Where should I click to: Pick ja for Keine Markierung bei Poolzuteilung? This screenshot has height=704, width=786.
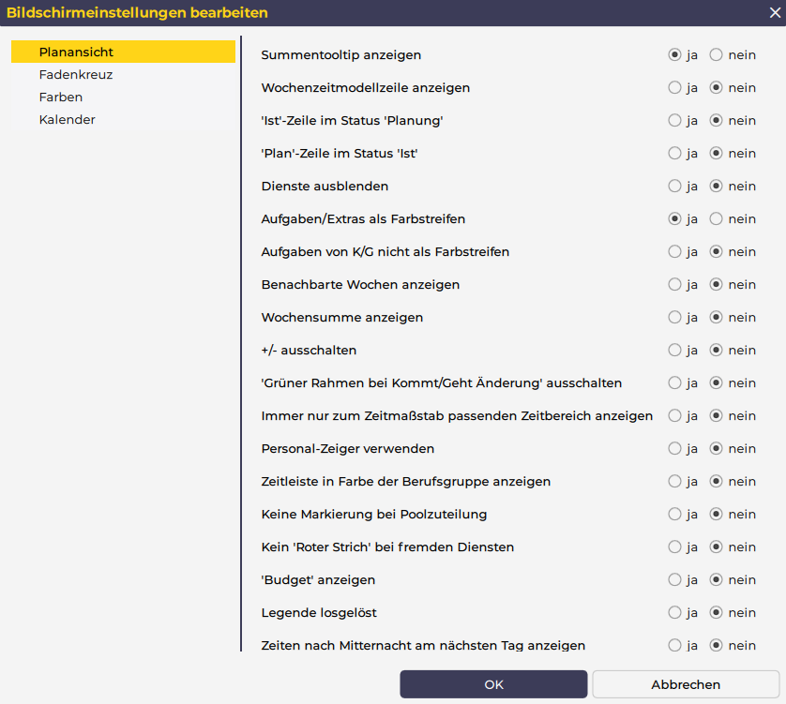674,515
